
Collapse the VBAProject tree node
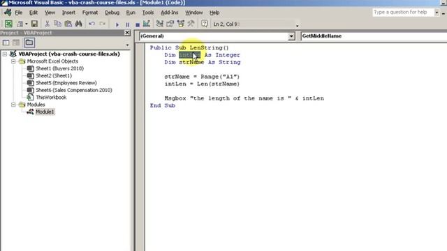(x=5, y=54)
